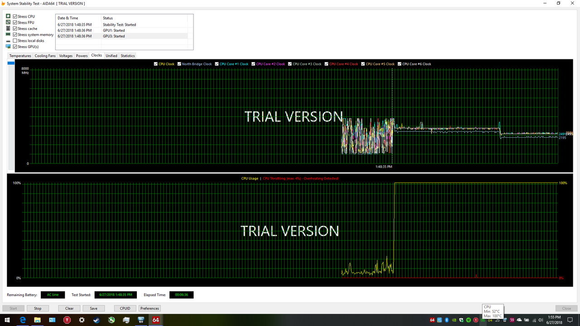Switch to the Temperatures tab

tap(20, 55)
